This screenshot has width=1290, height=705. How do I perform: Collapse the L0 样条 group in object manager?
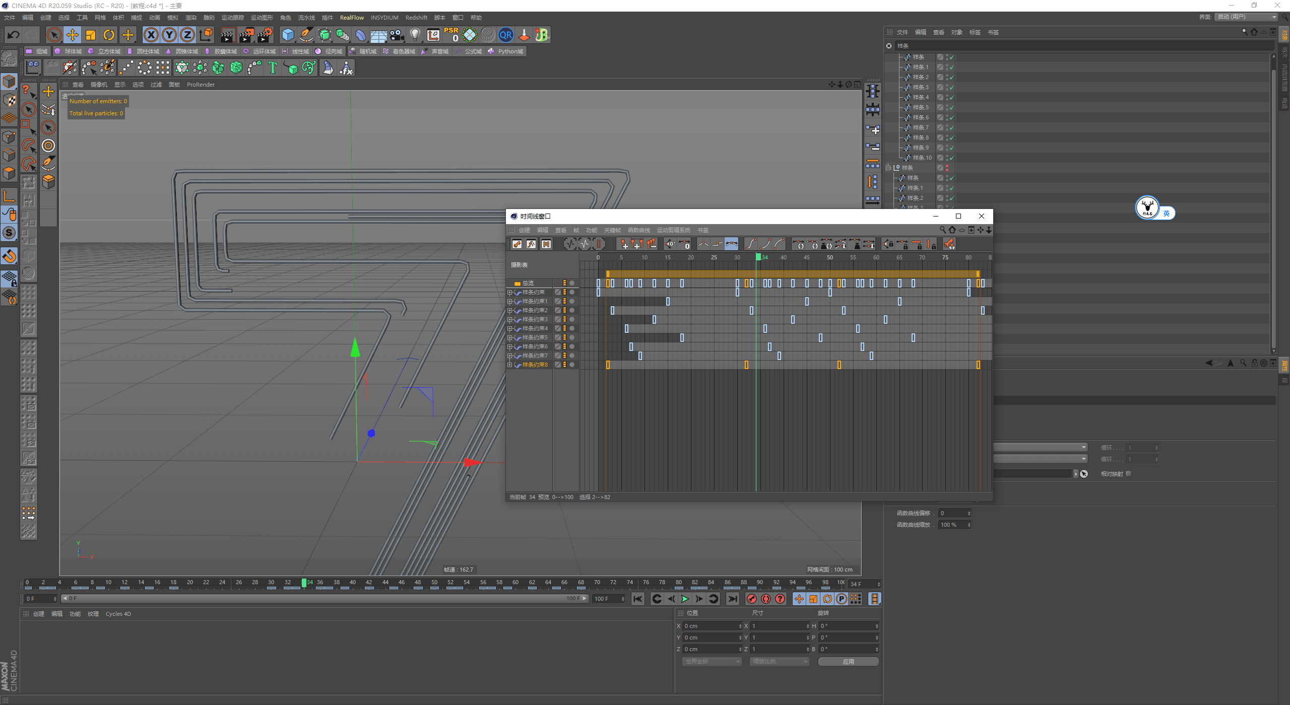coord(889,168)
